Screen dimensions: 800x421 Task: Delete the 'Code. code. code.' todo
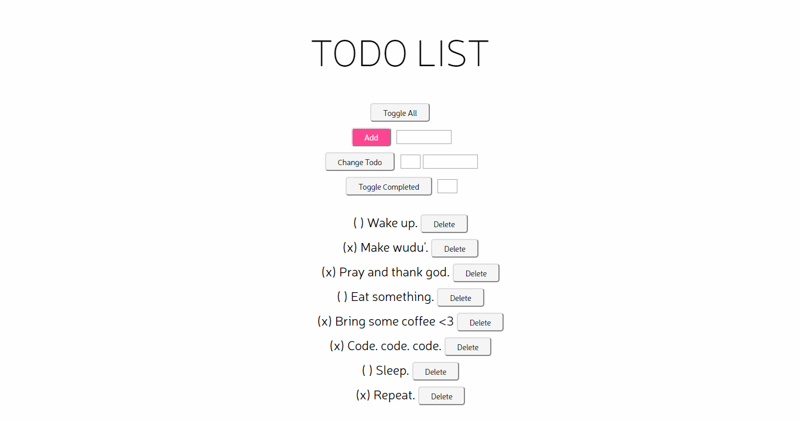pyautogui.click(x=467, y=347)
